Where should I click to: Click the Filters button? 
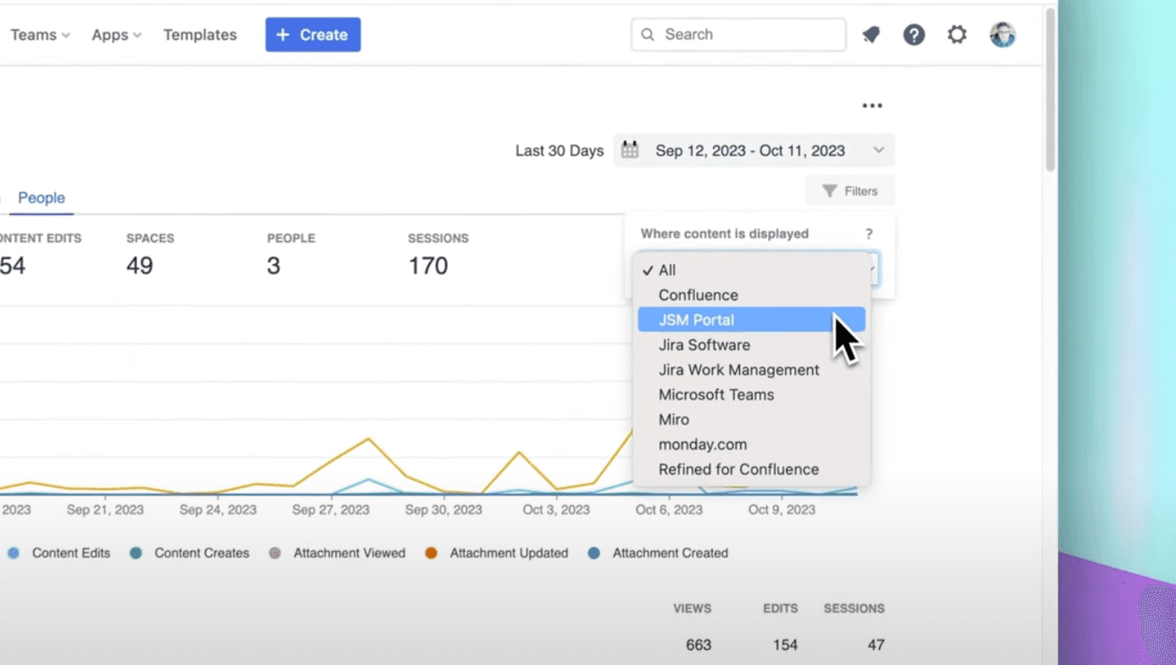850,191
